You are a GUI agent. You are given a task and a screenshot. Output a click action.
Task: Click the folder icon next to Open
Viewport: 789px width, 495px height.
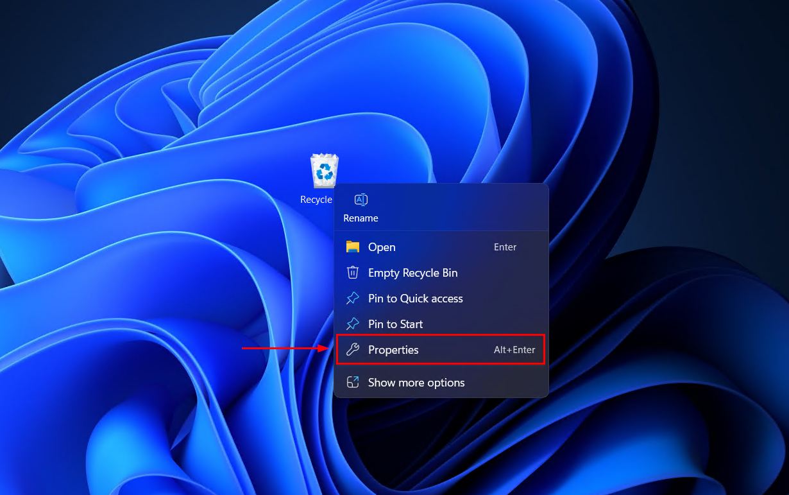pos(353,247)
